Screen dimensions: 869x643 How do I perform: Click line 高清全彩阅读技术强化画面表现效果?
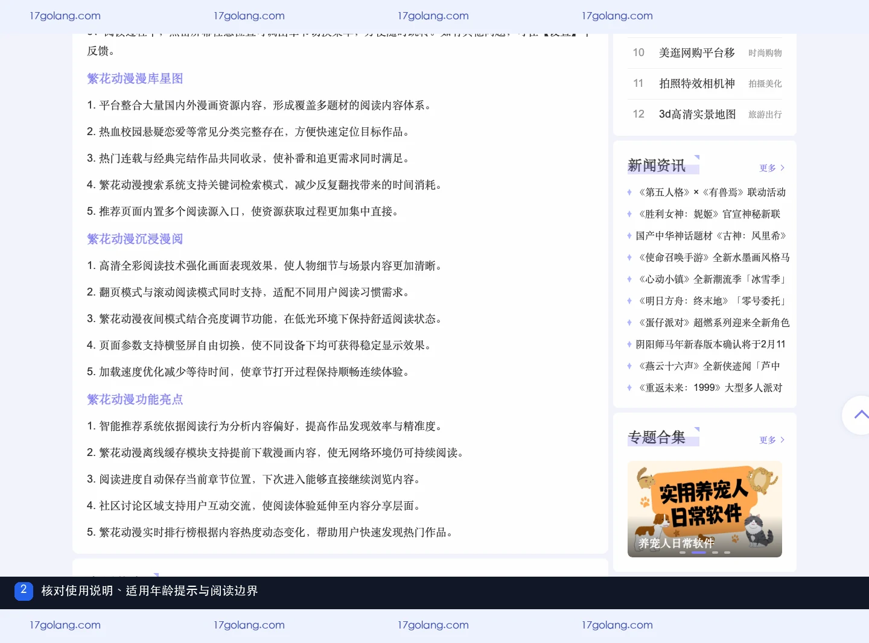pos(266,266)
